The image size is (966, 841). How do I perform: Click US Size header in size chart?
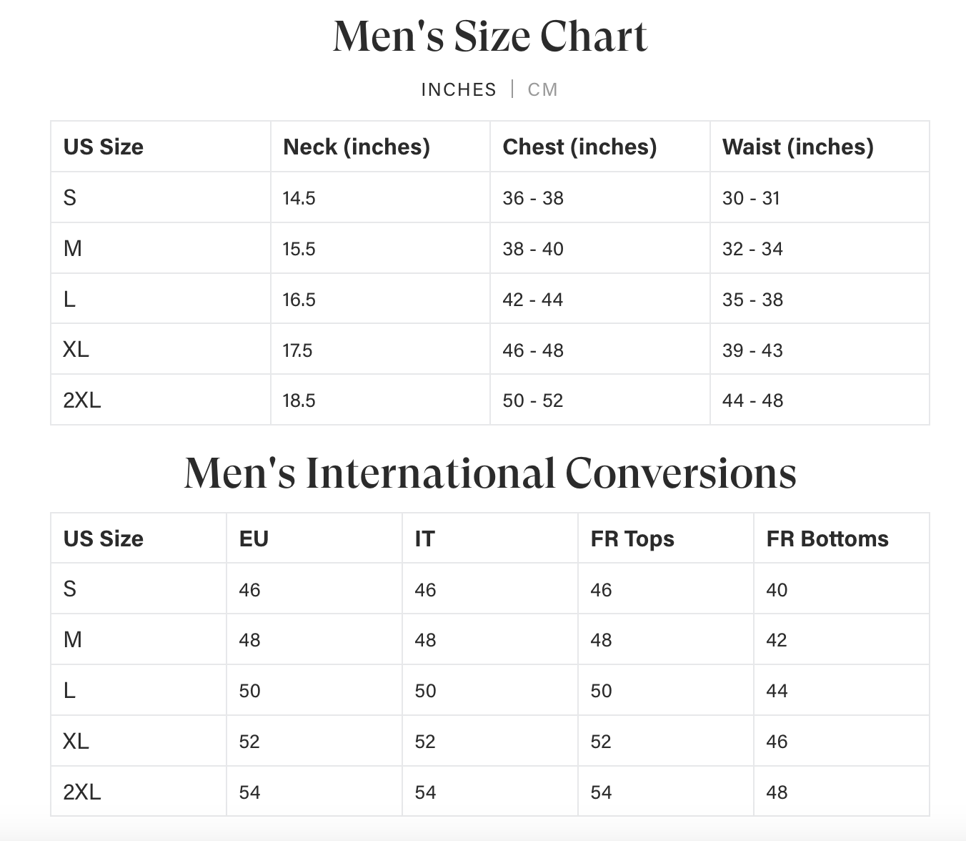(104, 147)
